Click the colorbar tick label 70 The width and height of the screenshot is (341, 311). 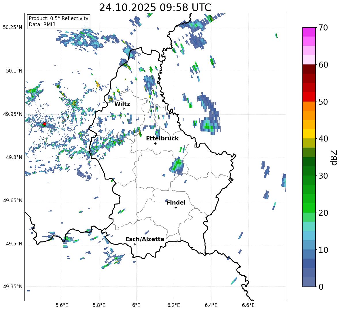(x=323, y=28)
